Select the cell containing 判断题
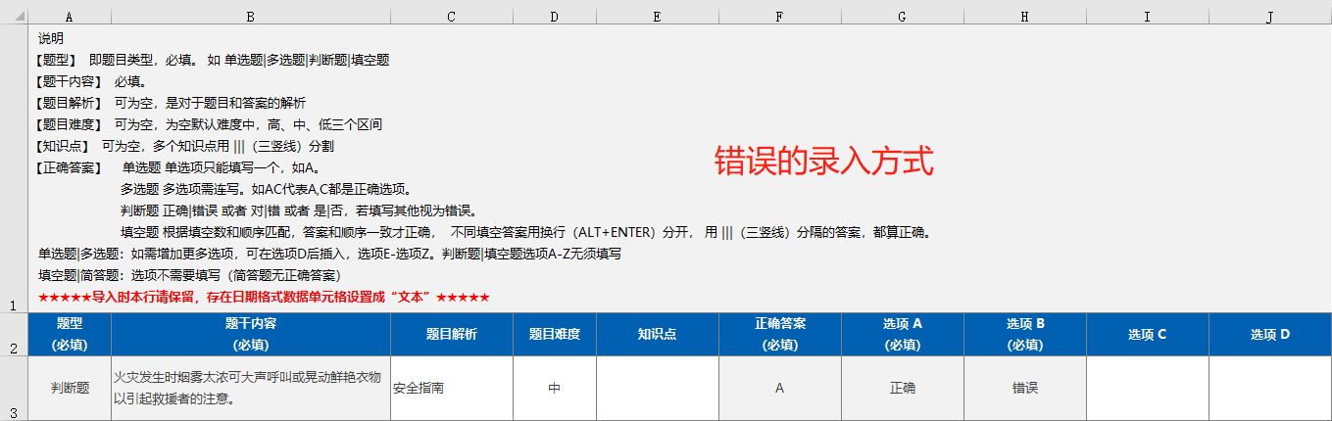 tap(70, 388)
